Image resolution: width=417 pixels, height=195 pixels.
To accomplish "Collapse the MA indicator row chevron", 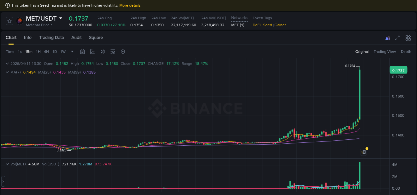I will pos(7,72).
